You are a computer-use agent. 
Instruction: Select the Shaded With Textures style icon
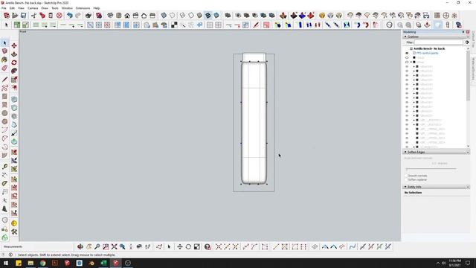point(208,16)
